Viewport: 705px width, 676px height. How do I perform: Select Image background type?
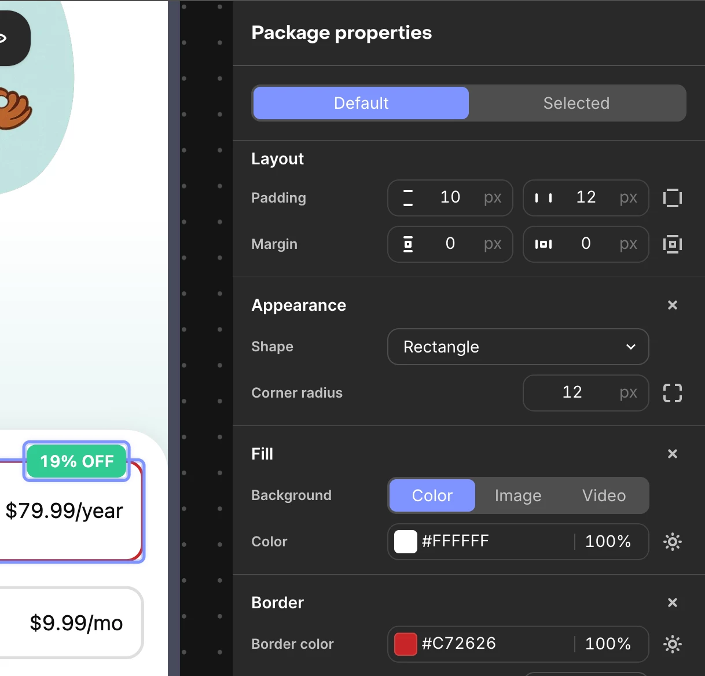pyautogui.click(x=518, y=495)
